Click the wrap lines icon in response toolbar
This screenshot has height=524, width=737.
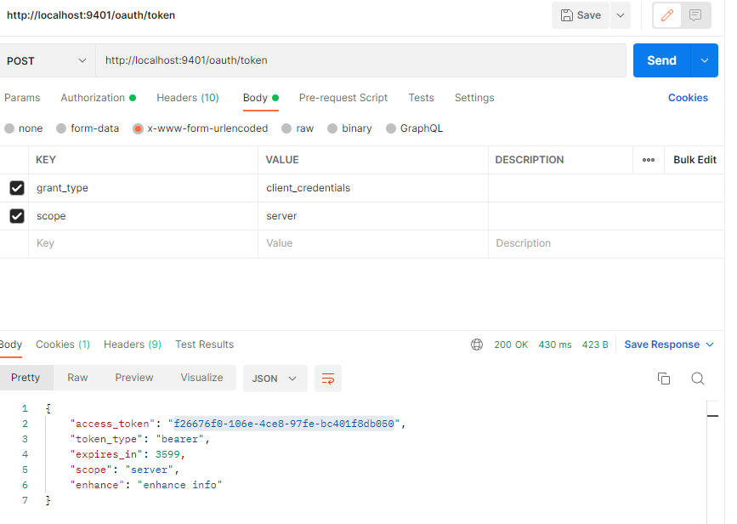(x=327, y=379)
